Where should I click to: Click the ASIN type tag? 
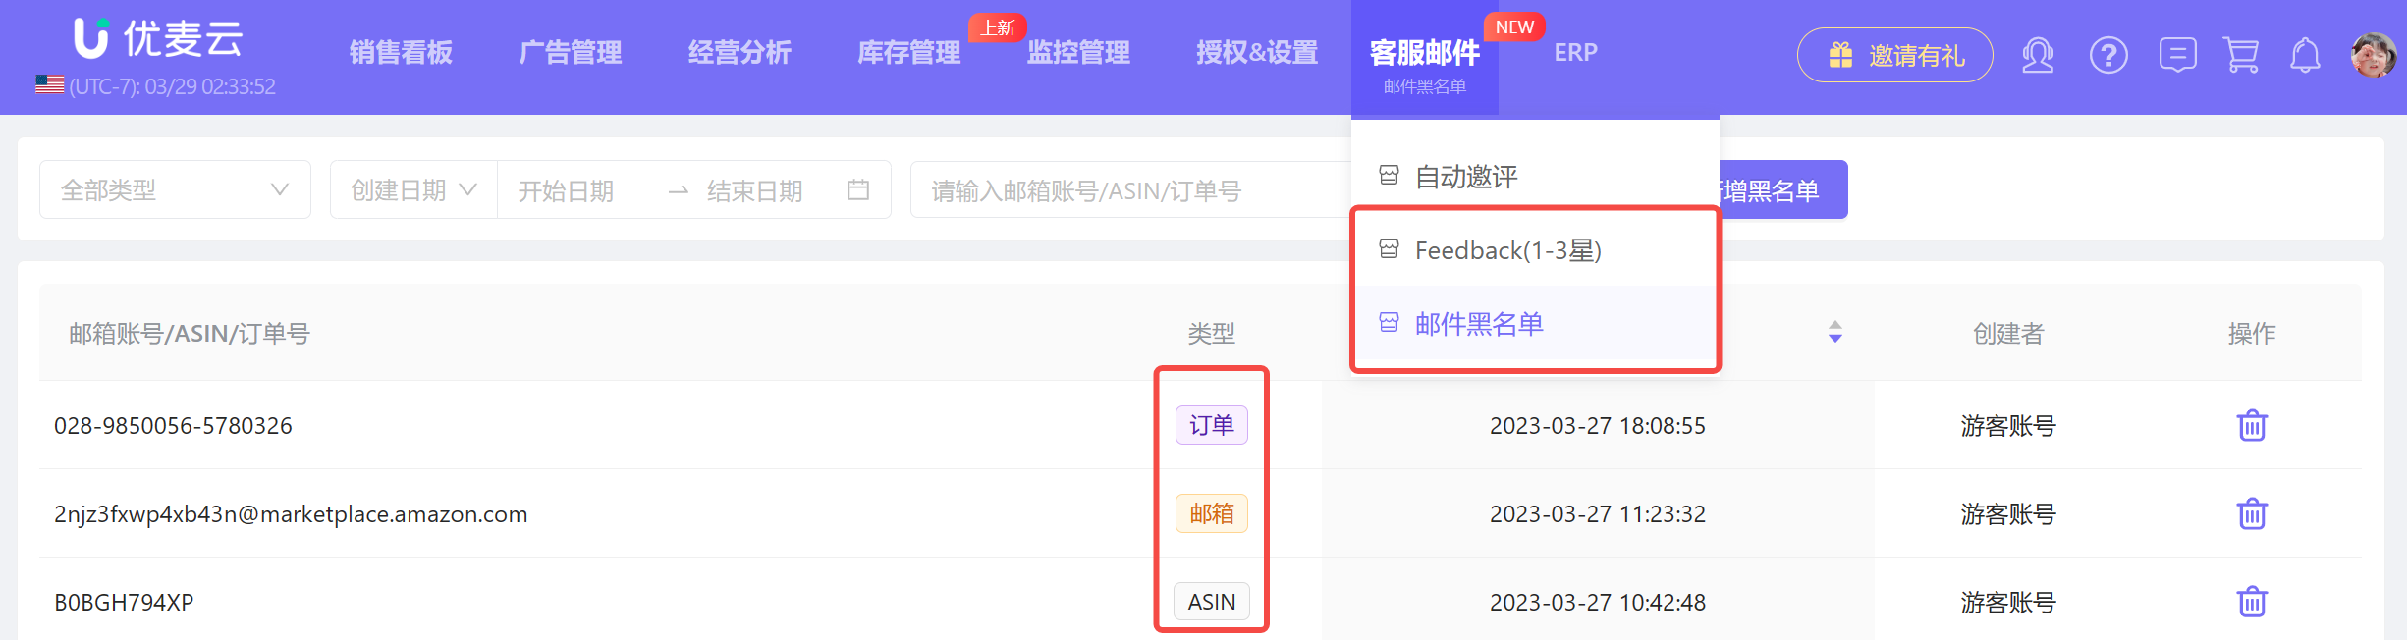click(x=1211, y=602)
